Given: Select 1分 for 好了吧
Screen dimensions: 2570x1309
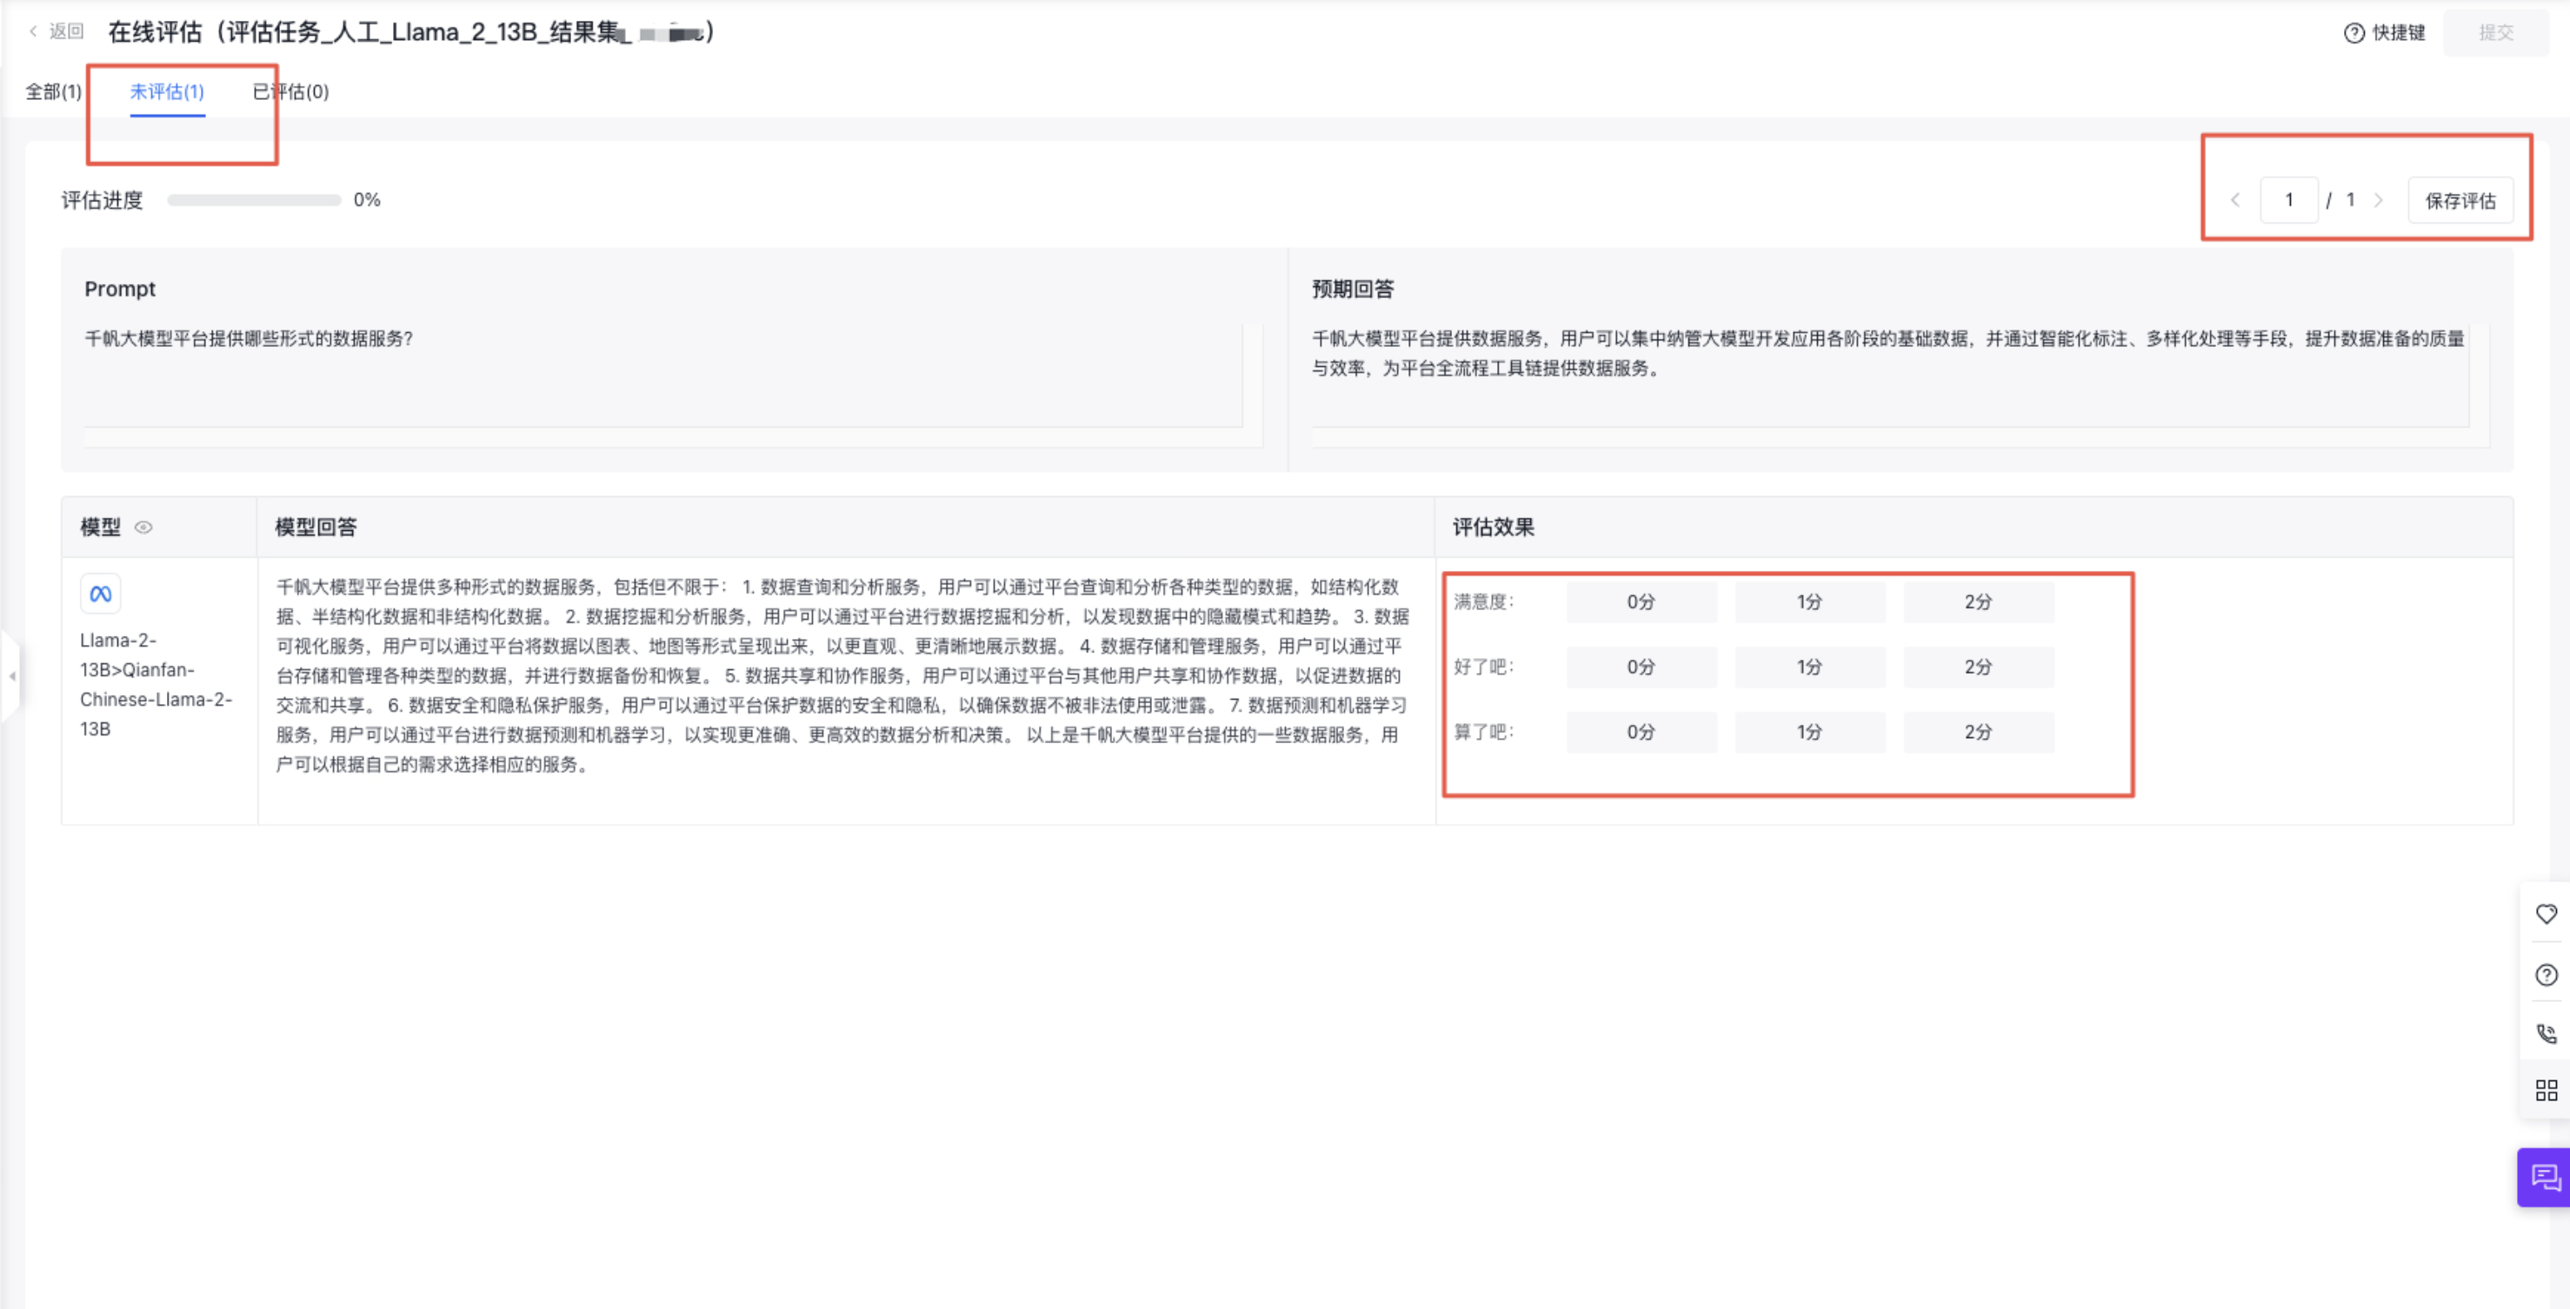Looking at the screenshot, I should (1808, 668).
